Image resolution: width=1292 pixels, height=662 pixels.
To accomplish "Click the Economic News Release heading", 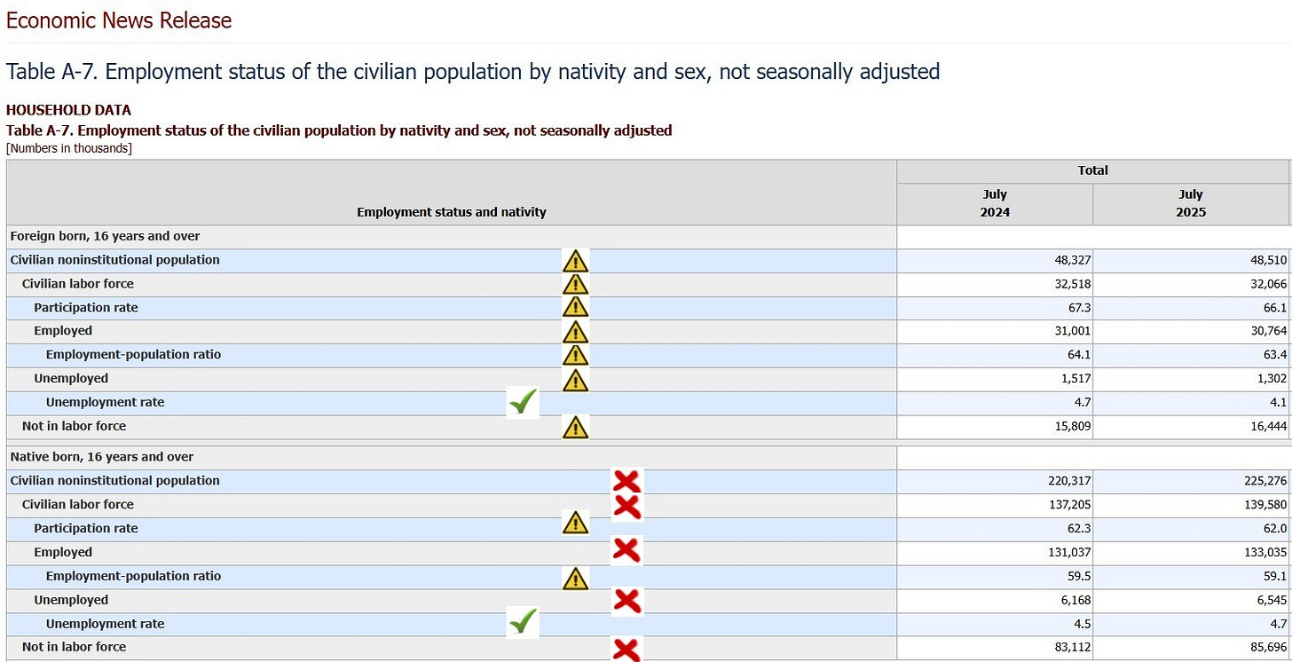I will point(119,20).
